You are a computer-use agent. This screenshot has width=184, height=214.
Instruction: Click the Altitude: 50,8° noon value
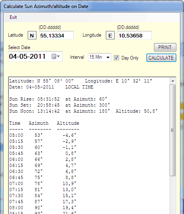(x=137, y=111)
